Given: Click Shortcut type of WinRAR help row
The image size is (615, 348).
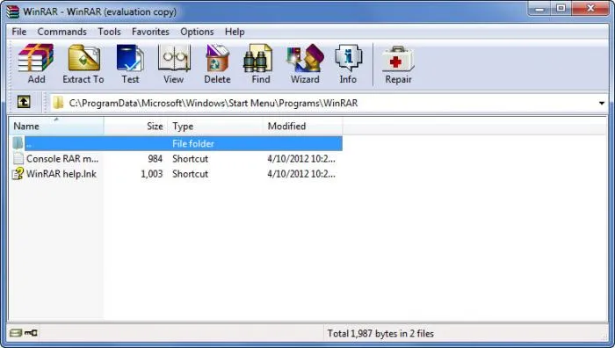Looking at the screenshot, I should coord(191,174).
